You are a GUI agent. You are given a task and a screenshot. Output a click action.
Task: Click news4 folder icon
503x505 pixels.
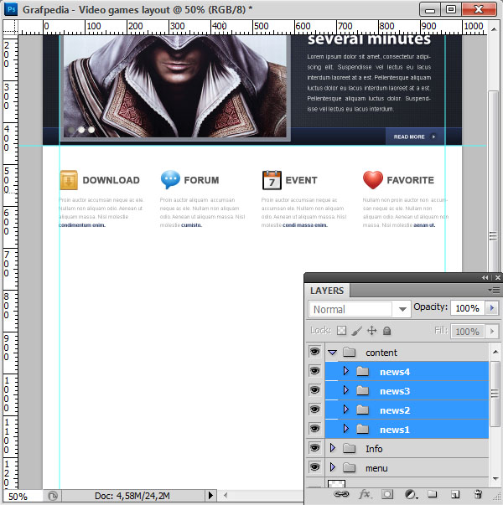click(363, 372)
